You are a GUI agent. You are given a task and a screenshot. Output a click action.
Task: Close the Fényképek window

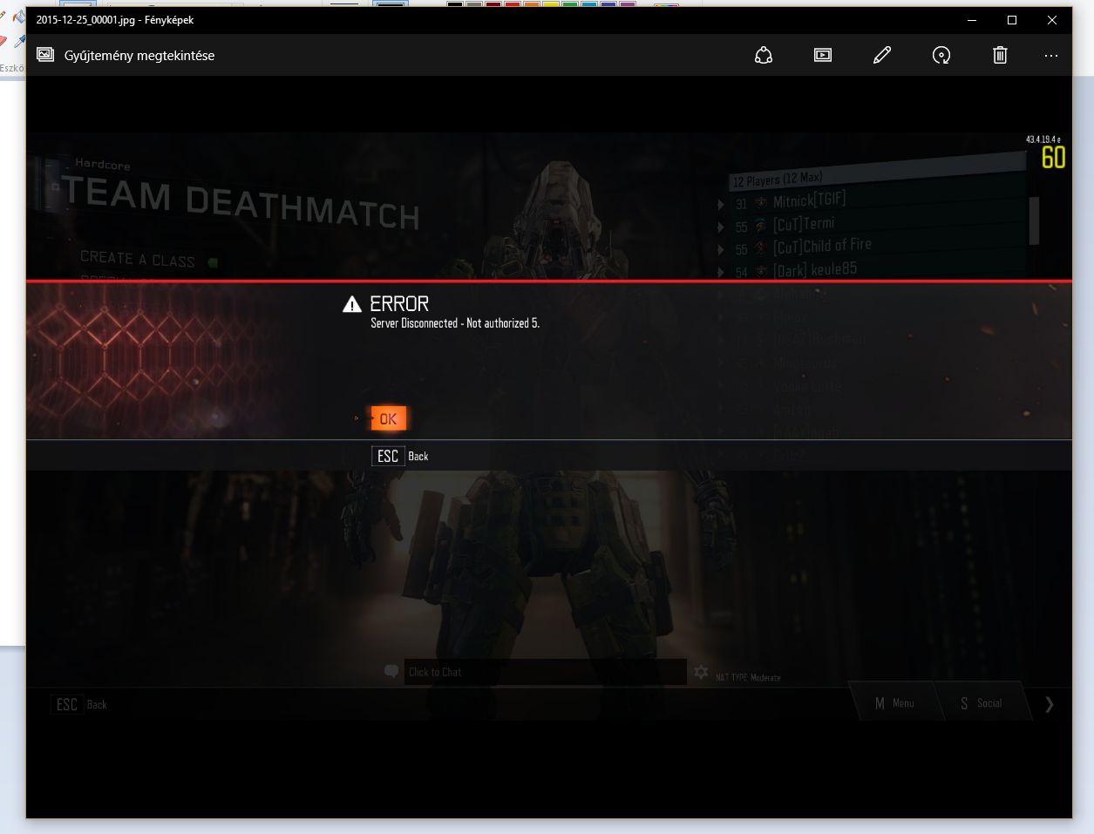coord(1052,19)
